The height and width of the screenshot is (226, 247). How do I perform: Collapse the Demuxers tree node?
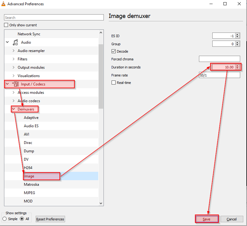click(x=13, y=109)
